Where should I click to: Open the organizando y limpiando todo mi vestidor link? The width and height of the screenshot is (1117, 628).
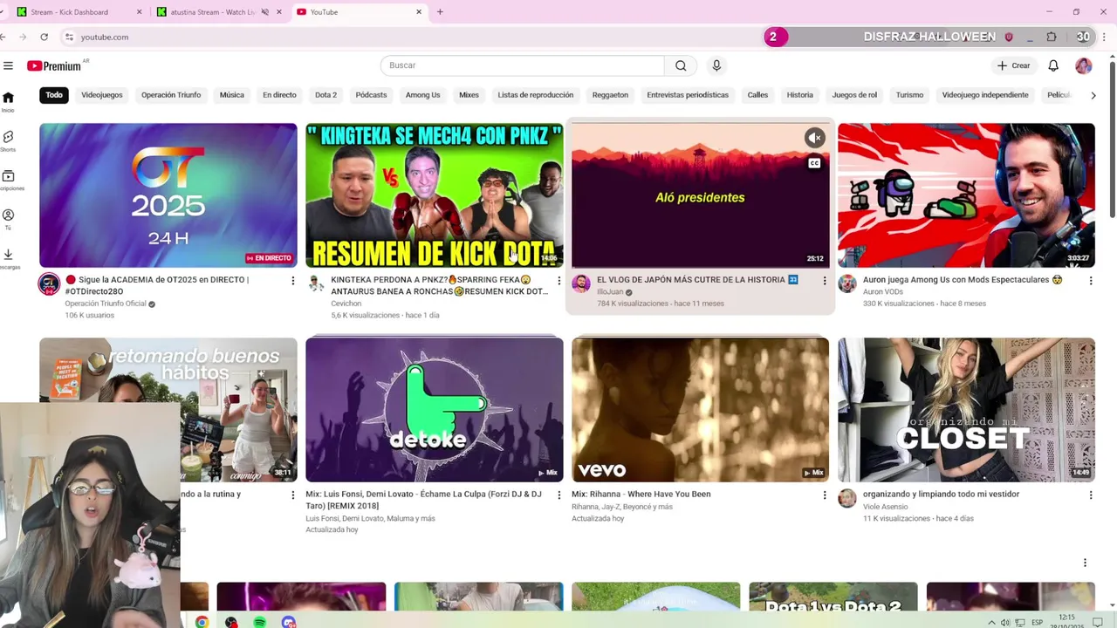pyautogui.click(x=942, y=494)
